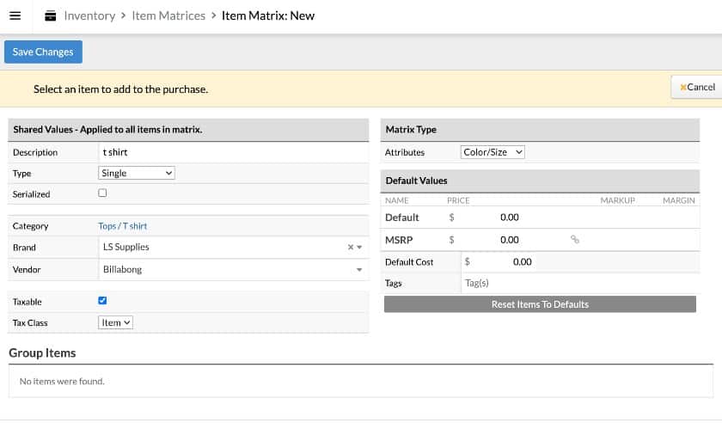Enable the Serialized checkbox
Screen dimensions: 722x429
click(102, 193)
